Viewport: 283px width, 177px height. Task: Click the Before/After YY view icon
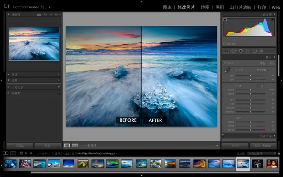coord(75,145)
